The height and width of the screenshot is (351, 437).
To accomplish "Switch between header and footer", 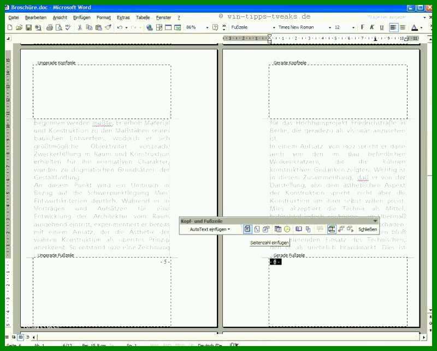I will coord(332,229).
